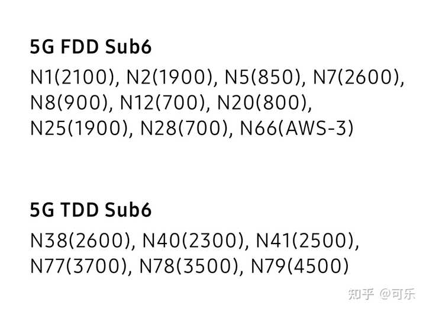This screenshot has height=311, width=426.
Task: Select the N5(850) band entry
Action: click(257, 78)
